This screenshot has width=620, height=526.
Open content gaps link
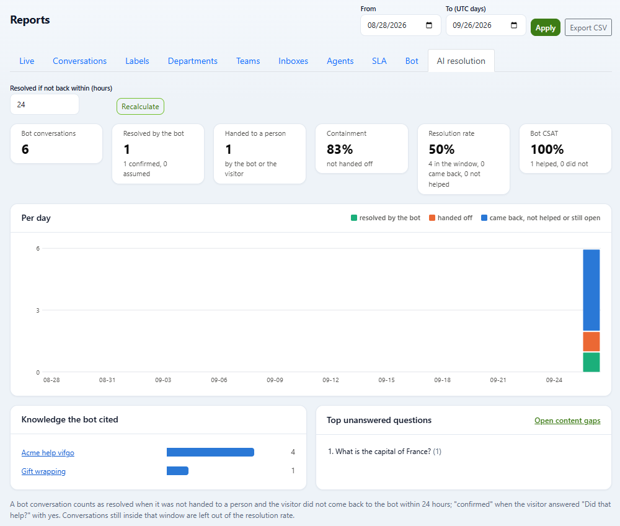pyautogui.click(x=567, y=421)
